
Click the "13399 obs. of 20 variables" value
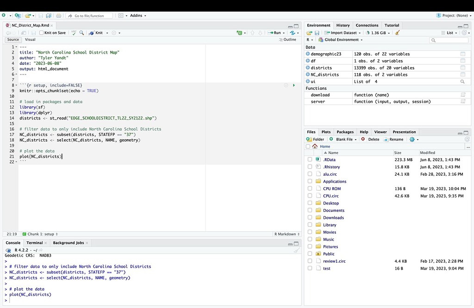[384, 68]
